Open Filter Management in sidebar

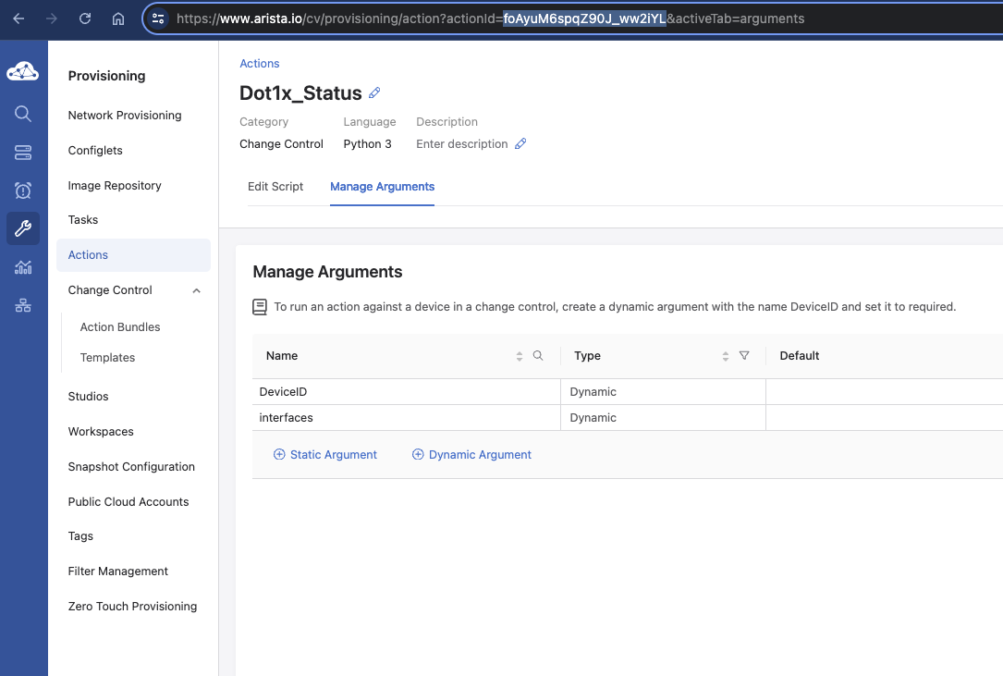[x=117, y=571]
